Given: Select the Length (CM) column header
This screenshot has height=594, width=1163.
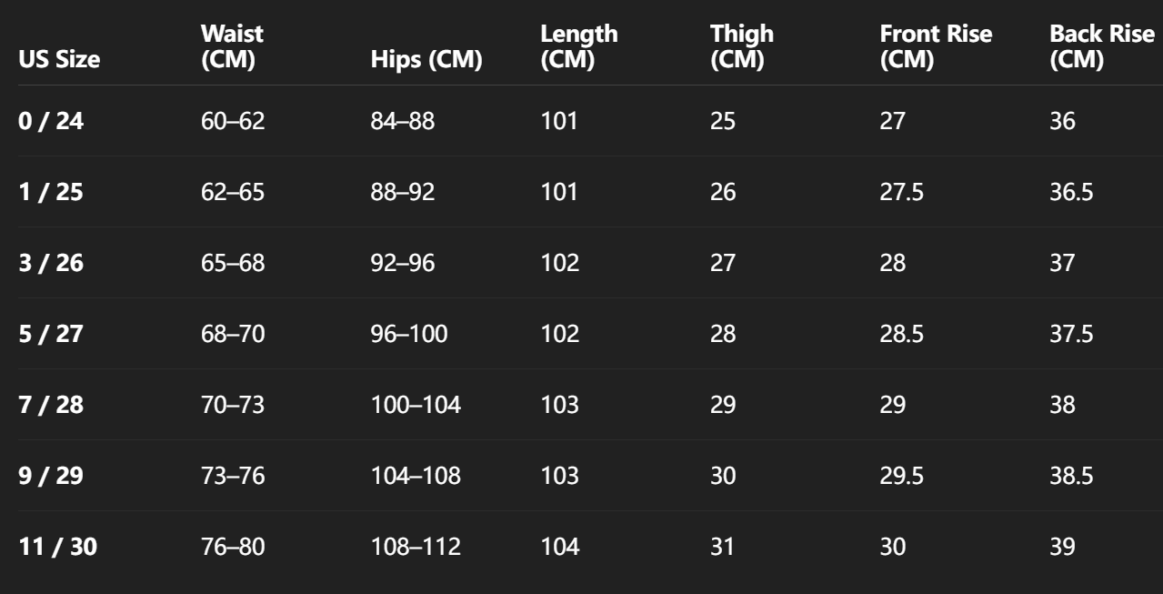Looking at the screenshot, I should pos(578,47).
